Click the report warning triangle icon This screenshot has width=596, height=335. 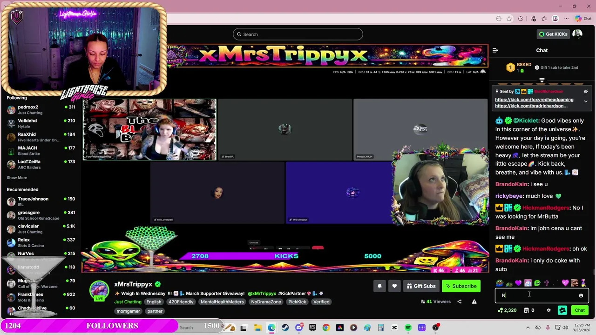point(474,301)
